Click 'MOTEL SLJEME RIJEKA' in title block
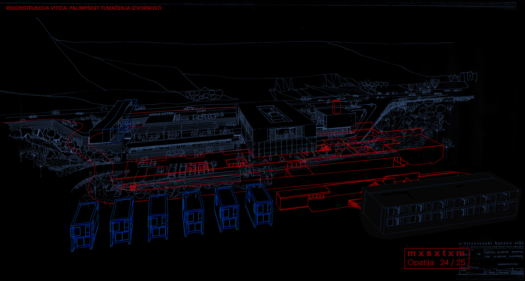The height and width of the screenshot is (281, 525). pyautogui.click(x=504, y=252)
